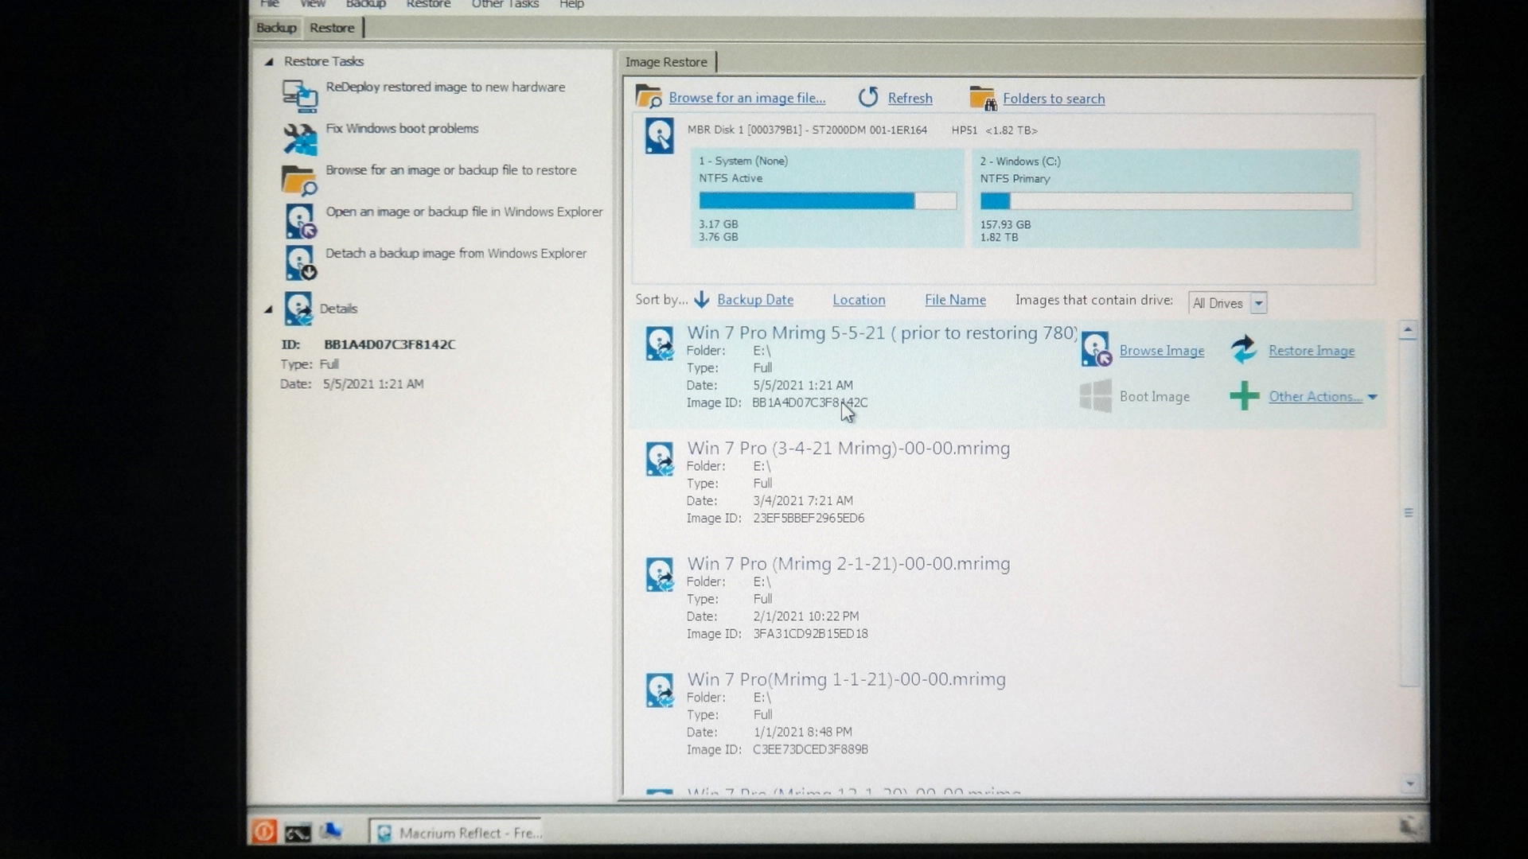1528x859 pixels.
Task: Click the Browse for image or backup file icon
Action: click(299, 180)
